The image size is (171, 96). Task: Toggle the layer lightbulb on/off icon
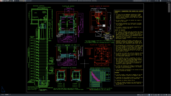pos(20,1)
